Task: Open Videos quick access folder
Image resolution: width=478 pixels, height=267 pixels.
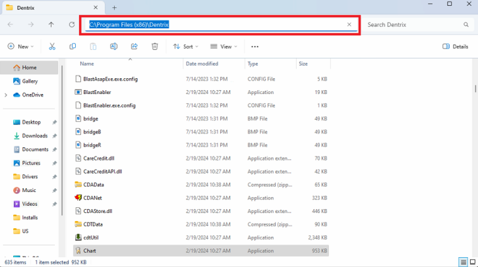Action: point(29,204)
